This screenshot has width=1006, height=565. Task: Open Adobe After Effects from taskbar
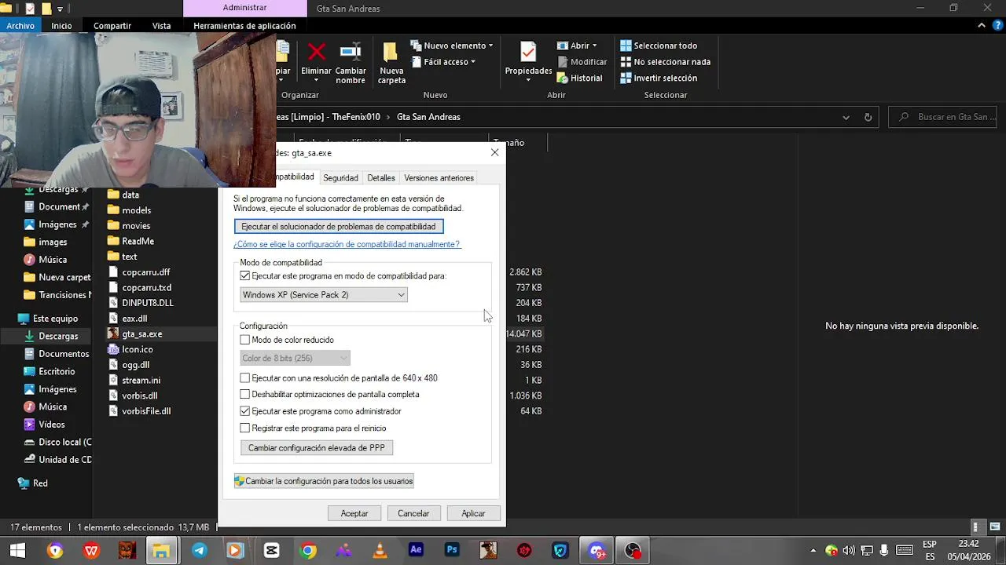coord(416,550)
